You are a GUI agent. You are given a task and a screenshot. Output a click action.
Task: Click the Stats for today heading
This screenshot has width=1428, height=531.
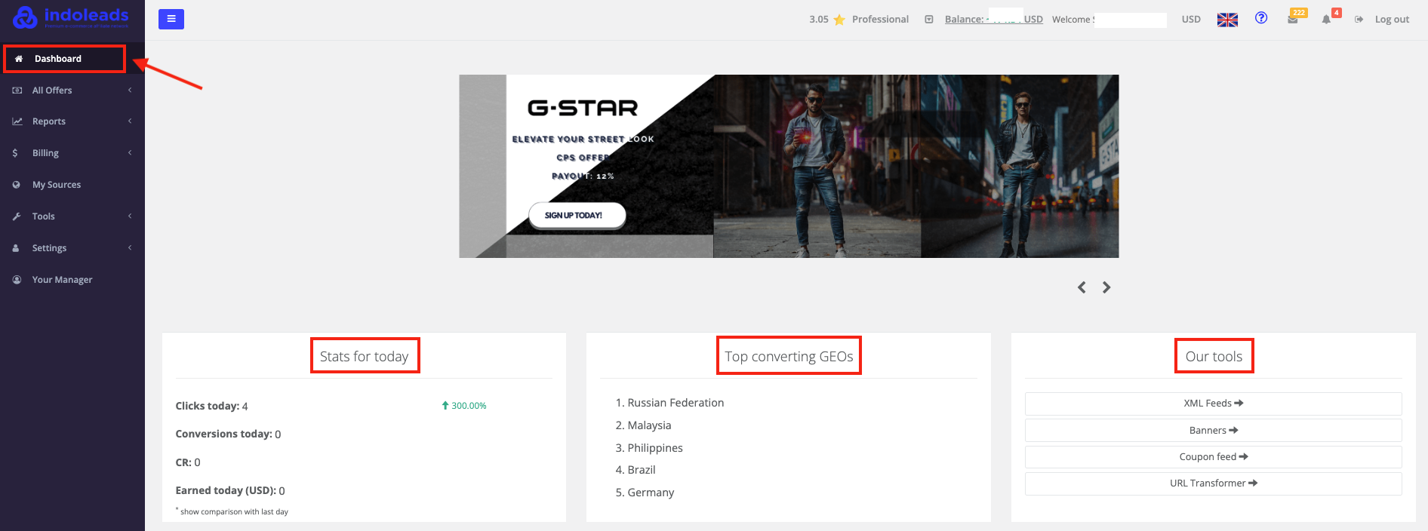click(364, 357)
